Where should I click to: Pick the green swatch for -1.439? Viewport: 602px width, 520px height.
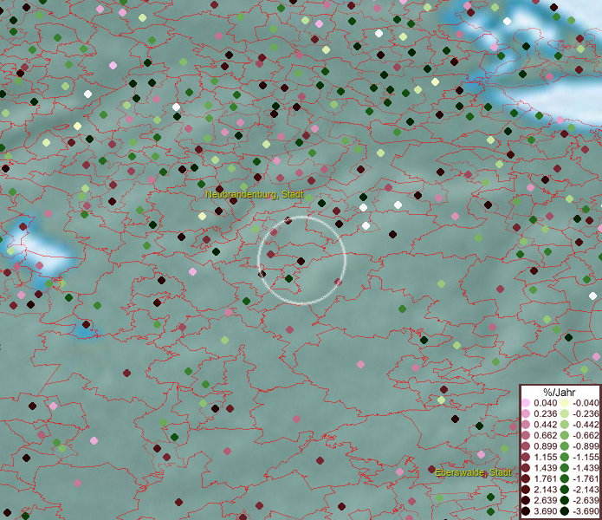(x=565, y=468)
